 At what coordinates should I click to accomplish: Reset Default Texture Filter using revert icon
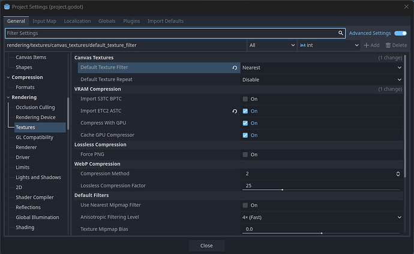pyautogui.click(x=235, y=68)
